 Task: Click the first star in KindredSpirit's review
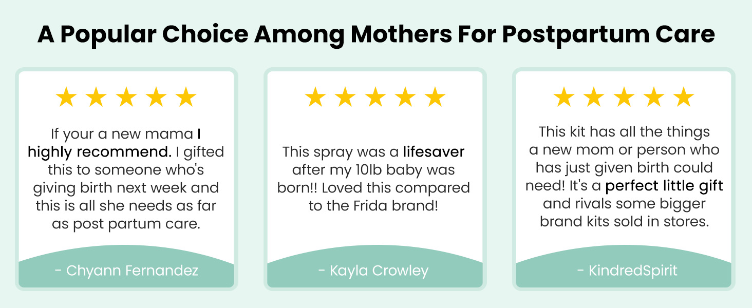click(563, 98)
